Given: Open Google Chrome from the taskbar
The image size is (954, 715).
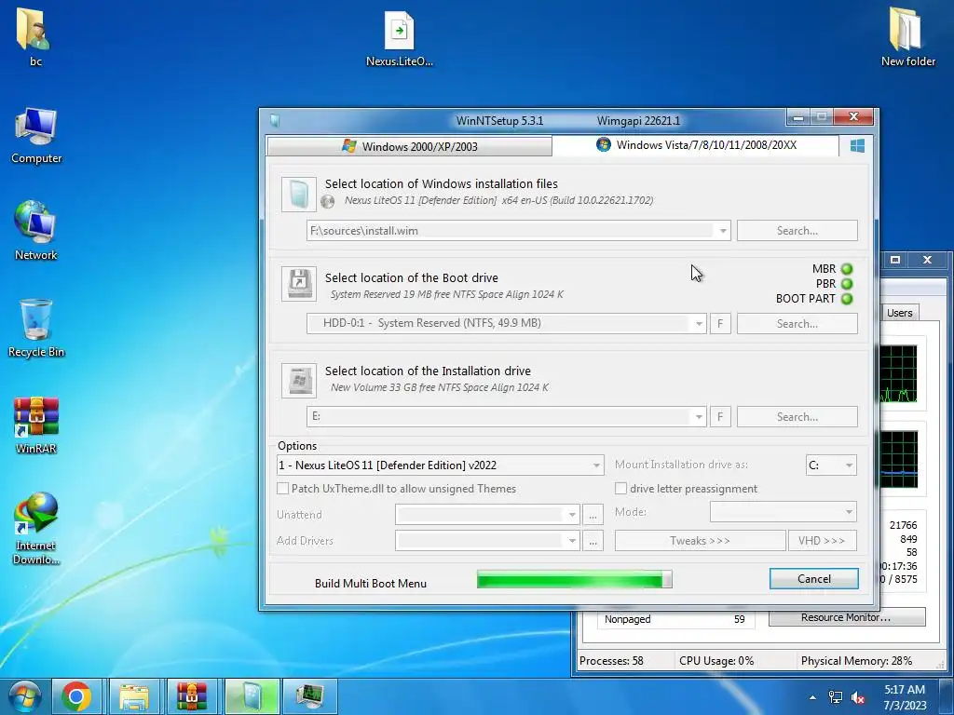Looking at the screenshot, I should tap(76, 696).
